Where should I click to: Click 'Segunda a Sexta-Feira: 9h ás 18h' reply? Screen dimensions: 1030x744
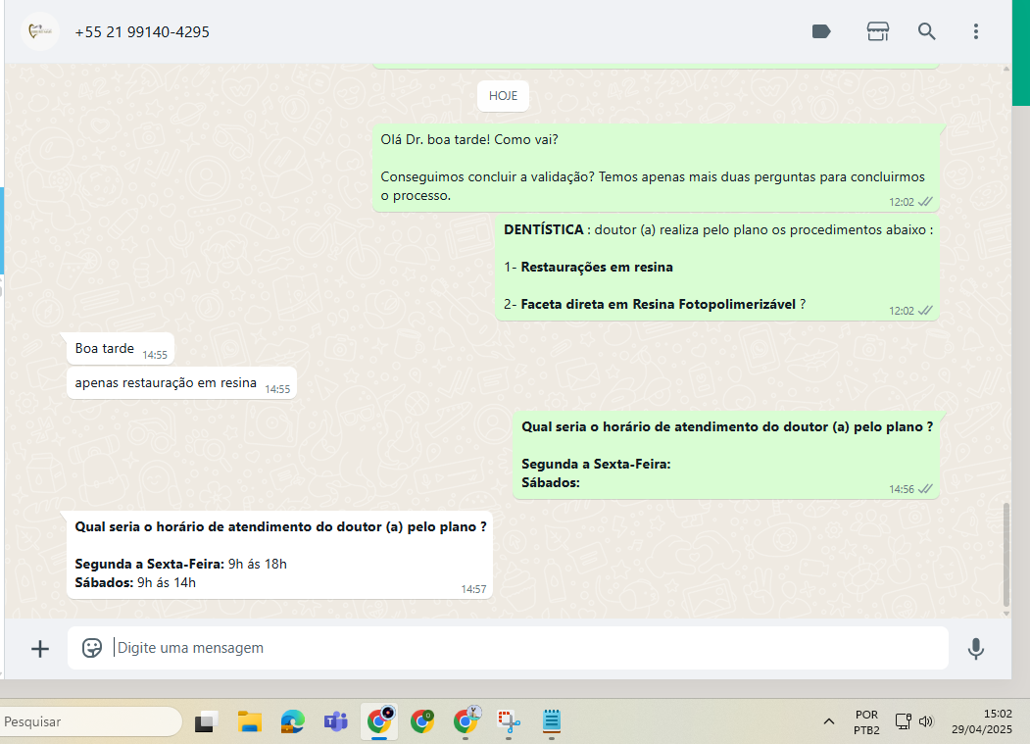pyautogui.click(x=180, y=564)
